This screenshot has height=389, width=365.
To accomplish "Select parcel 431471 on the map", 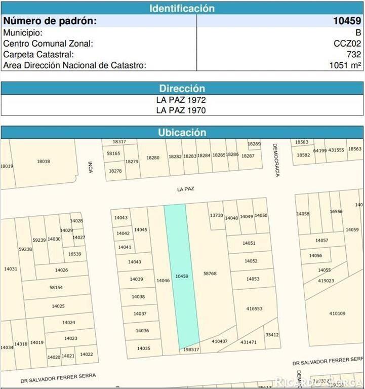I will pos(248,342).
